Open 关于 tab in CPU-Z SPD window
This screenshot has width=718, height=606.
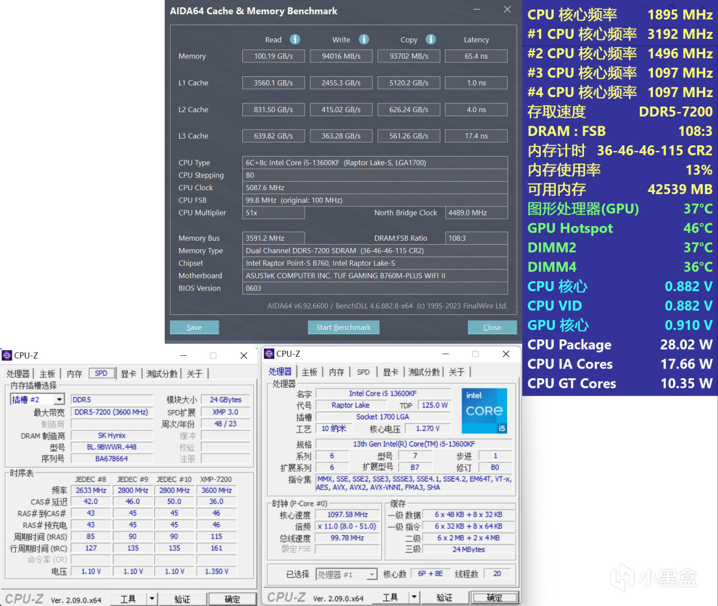(x=195, y=374)
